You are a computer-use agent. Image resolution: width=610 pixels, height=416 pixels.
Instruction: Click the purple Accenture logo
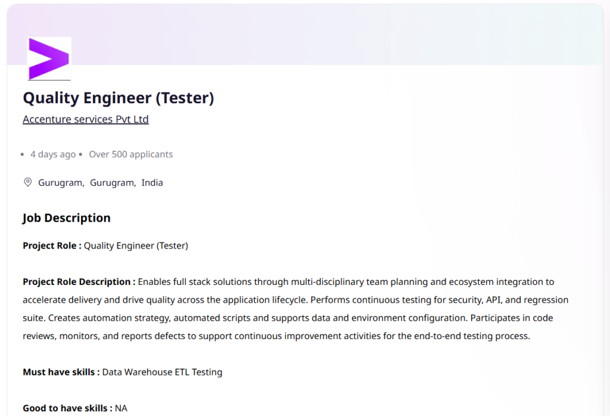click(x=49, y=59)
